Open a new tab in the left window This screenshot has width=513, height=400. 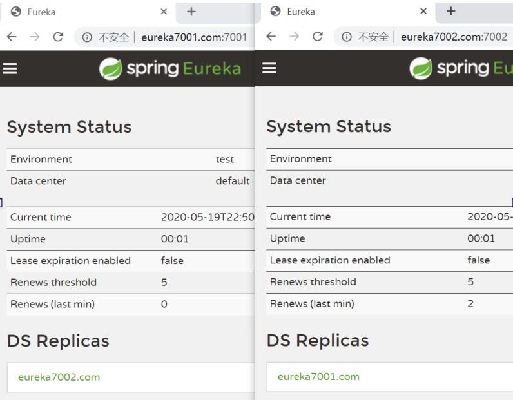[191, 12]
